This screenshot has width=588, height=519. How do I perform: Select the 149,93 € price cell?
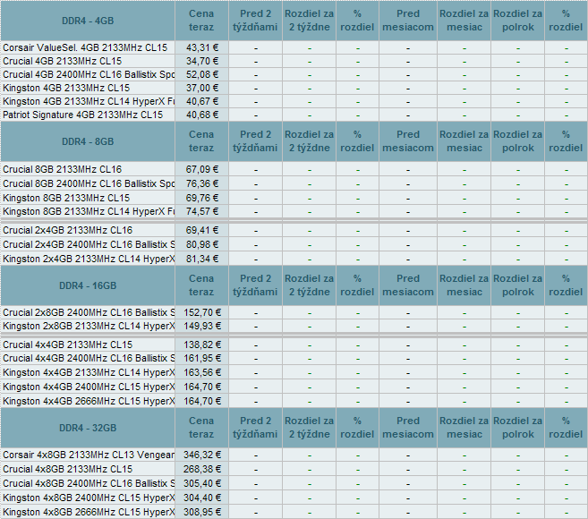click(201, 326)
